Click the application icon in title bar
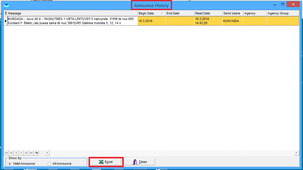 (6, 5)
